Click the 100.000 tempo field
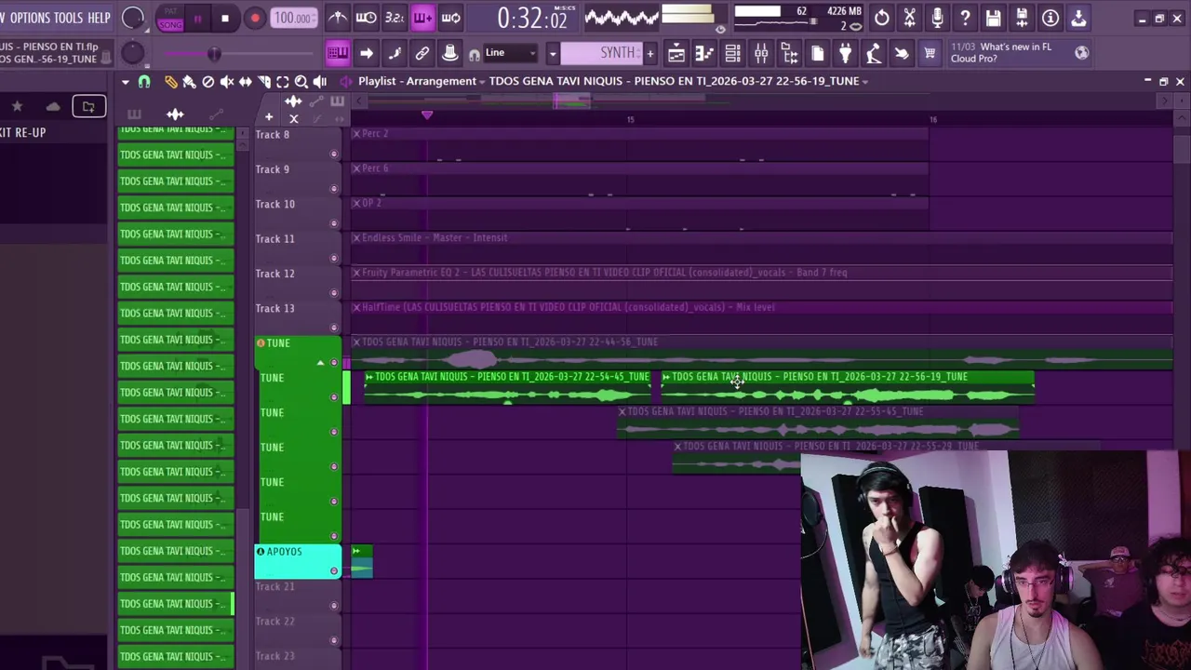 pos(293,18)
